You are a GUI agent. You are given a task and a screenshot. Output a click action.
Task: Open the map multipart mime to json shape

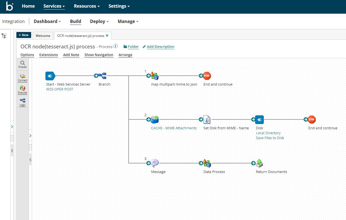[x=154, y=76]
